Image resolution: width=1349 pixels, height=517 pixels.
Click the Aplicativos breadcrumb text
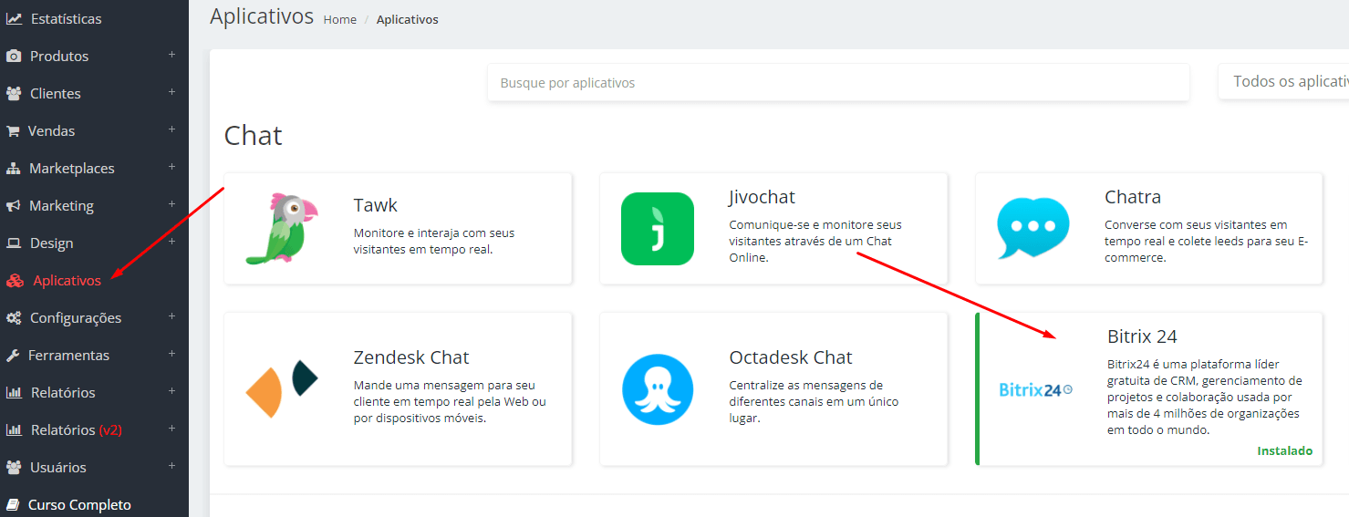click(x=407, y=19)
